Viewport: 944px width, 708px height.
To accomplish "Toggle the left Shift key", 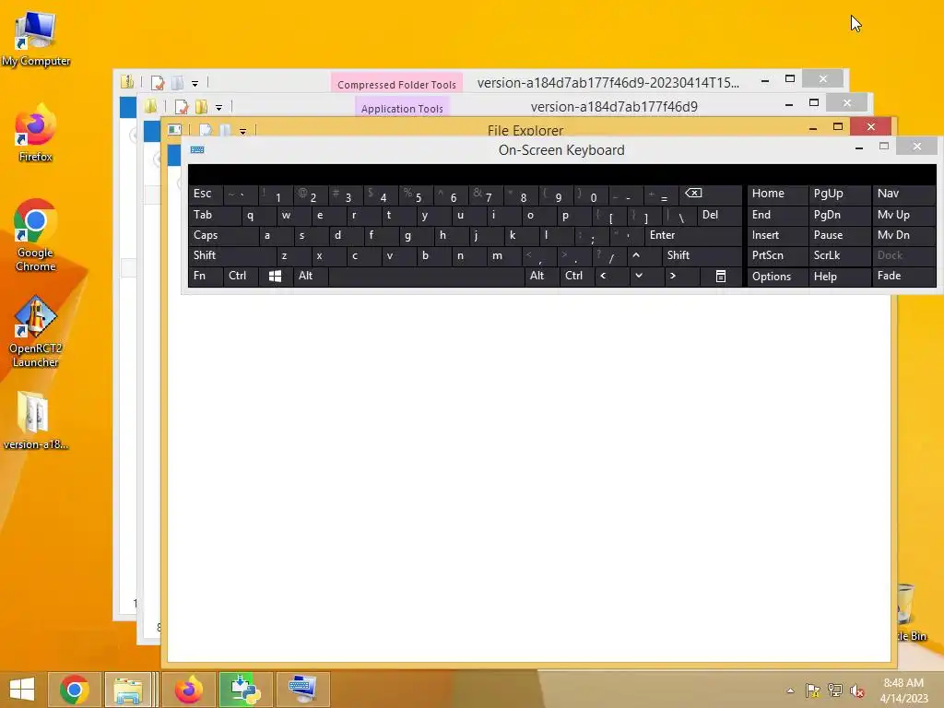I will (x=232, y=256).
